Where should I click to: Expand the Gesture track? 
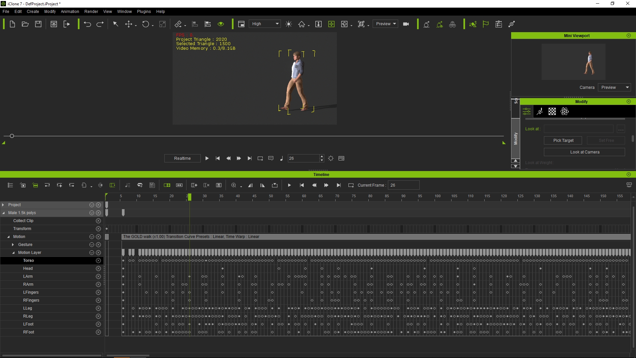click(13, 245)
